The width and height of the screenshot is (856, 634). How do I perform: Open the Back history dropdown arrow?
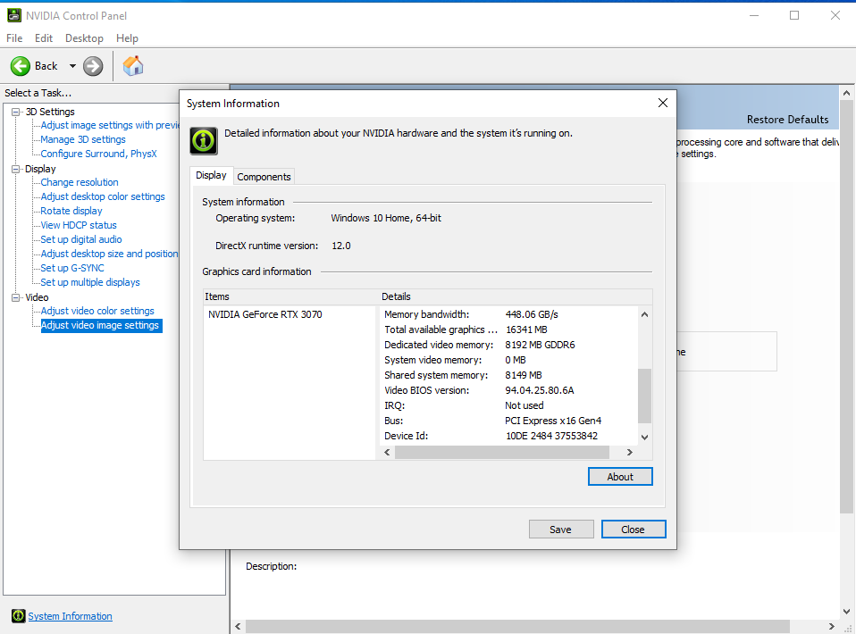click(72, 66)
